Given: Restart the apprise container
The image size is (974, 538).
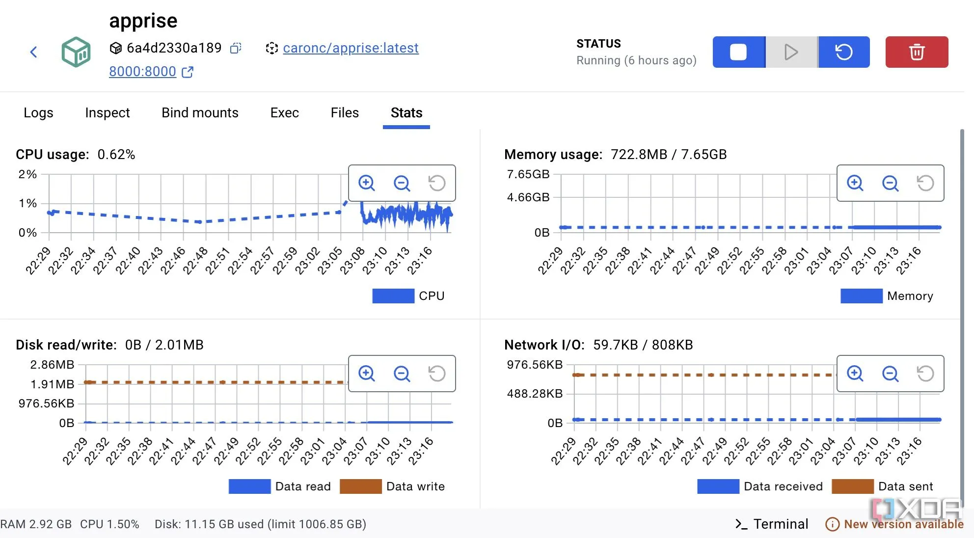Looking at the screenshot, I should 844,52.
